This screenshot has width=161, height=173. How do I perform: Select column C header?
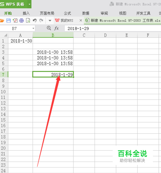pos(84,35)
